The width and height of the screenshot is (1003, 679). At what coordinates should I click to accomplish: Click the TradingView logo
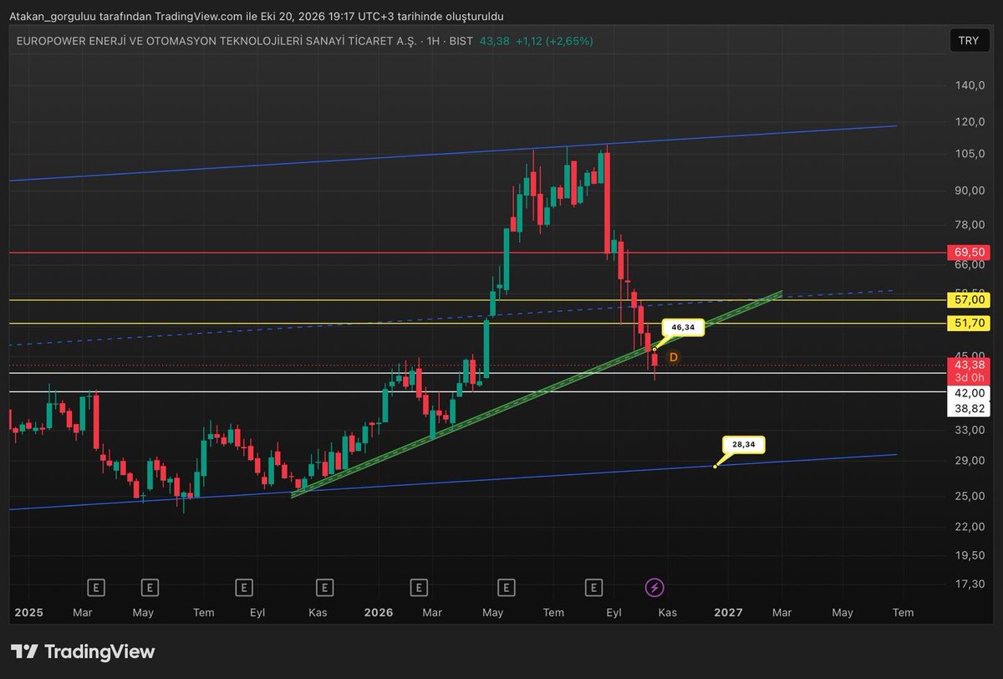coord(83,651)
